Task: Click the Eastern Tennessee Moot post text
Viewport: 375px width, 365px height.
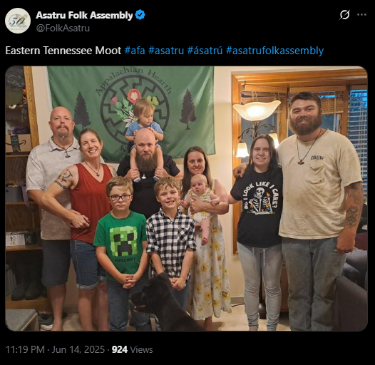Action: [63, 51]
